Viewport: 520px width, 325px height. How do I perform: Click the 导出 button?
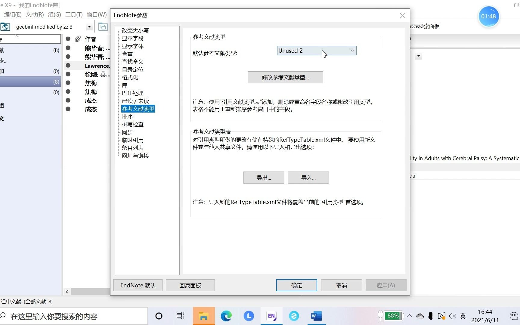click(264, 178)
